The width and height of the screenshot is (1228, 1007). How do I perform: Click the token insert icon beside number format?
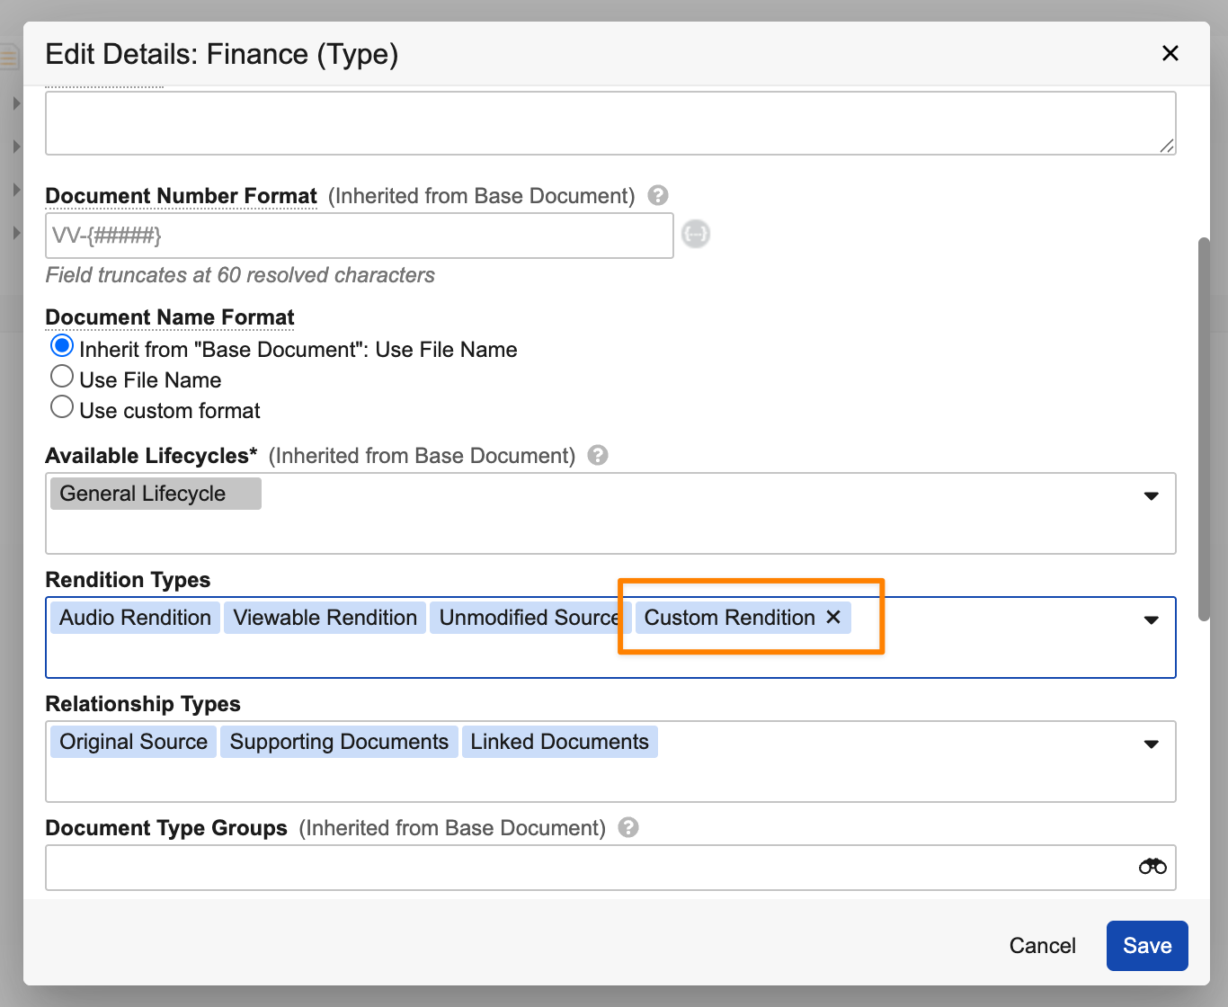tap(696, 235)
